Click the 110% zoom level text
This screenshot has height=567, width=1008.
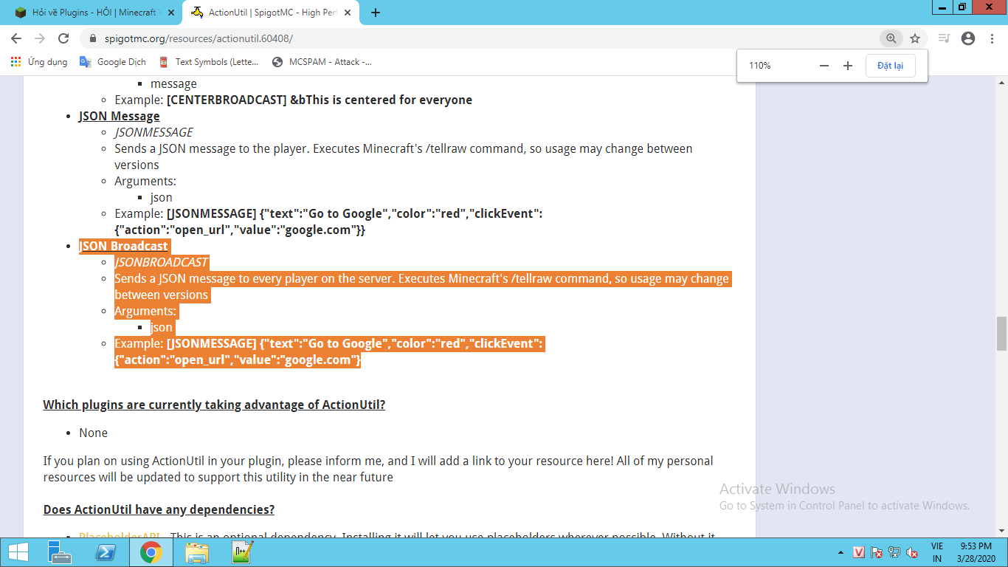click(759, 66)
